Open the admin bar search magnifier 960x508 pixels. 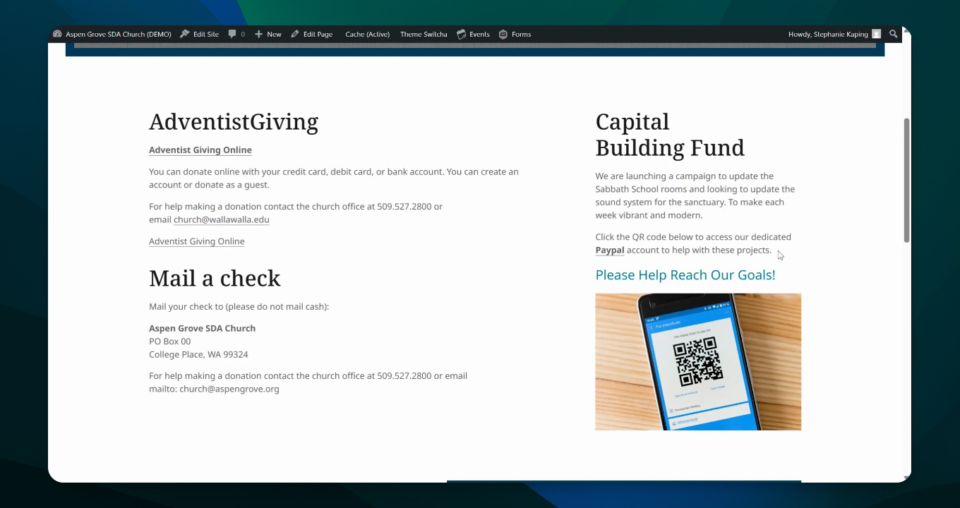(x=894, y=34)
